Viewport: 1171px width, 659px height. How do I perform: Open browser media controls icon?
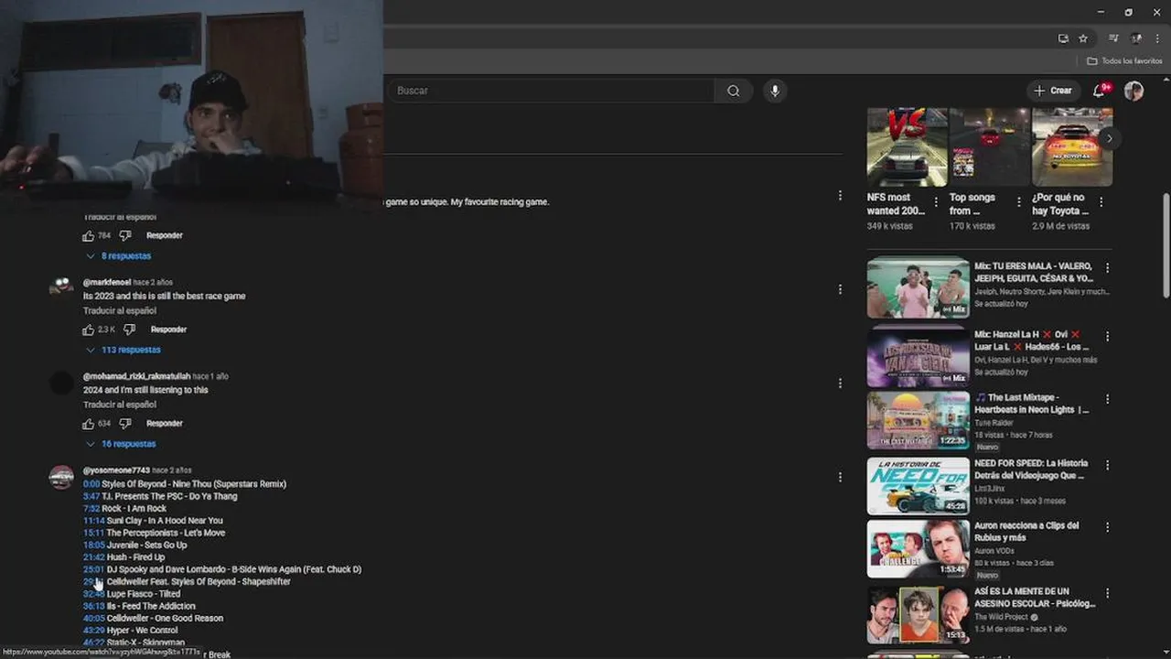pos(1113,38)
